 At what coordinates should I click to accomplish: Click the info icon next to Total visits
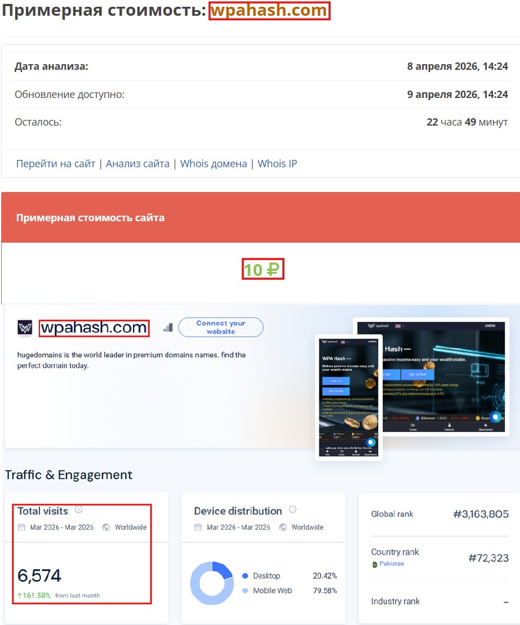tap(78, 509)
